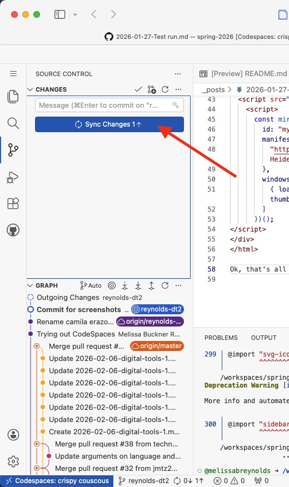289x487 pixels.
Task: Select Trying out CodeSpaces commit
Action: (x=109, y=334)
